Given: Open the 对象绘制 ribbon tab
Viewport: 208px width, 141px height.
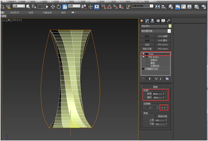Looking at the screenshot, I should (47, 13).
